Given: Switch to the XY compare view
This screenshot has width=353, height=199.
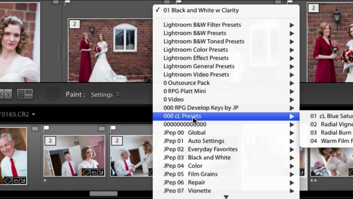Looking at the screenshot, I should [6, 94].
